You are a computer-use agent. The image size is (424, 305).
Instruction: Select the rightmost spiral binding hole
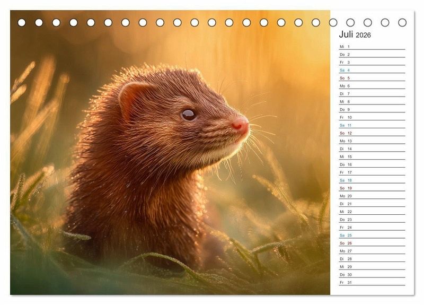[x=402, y=22]
